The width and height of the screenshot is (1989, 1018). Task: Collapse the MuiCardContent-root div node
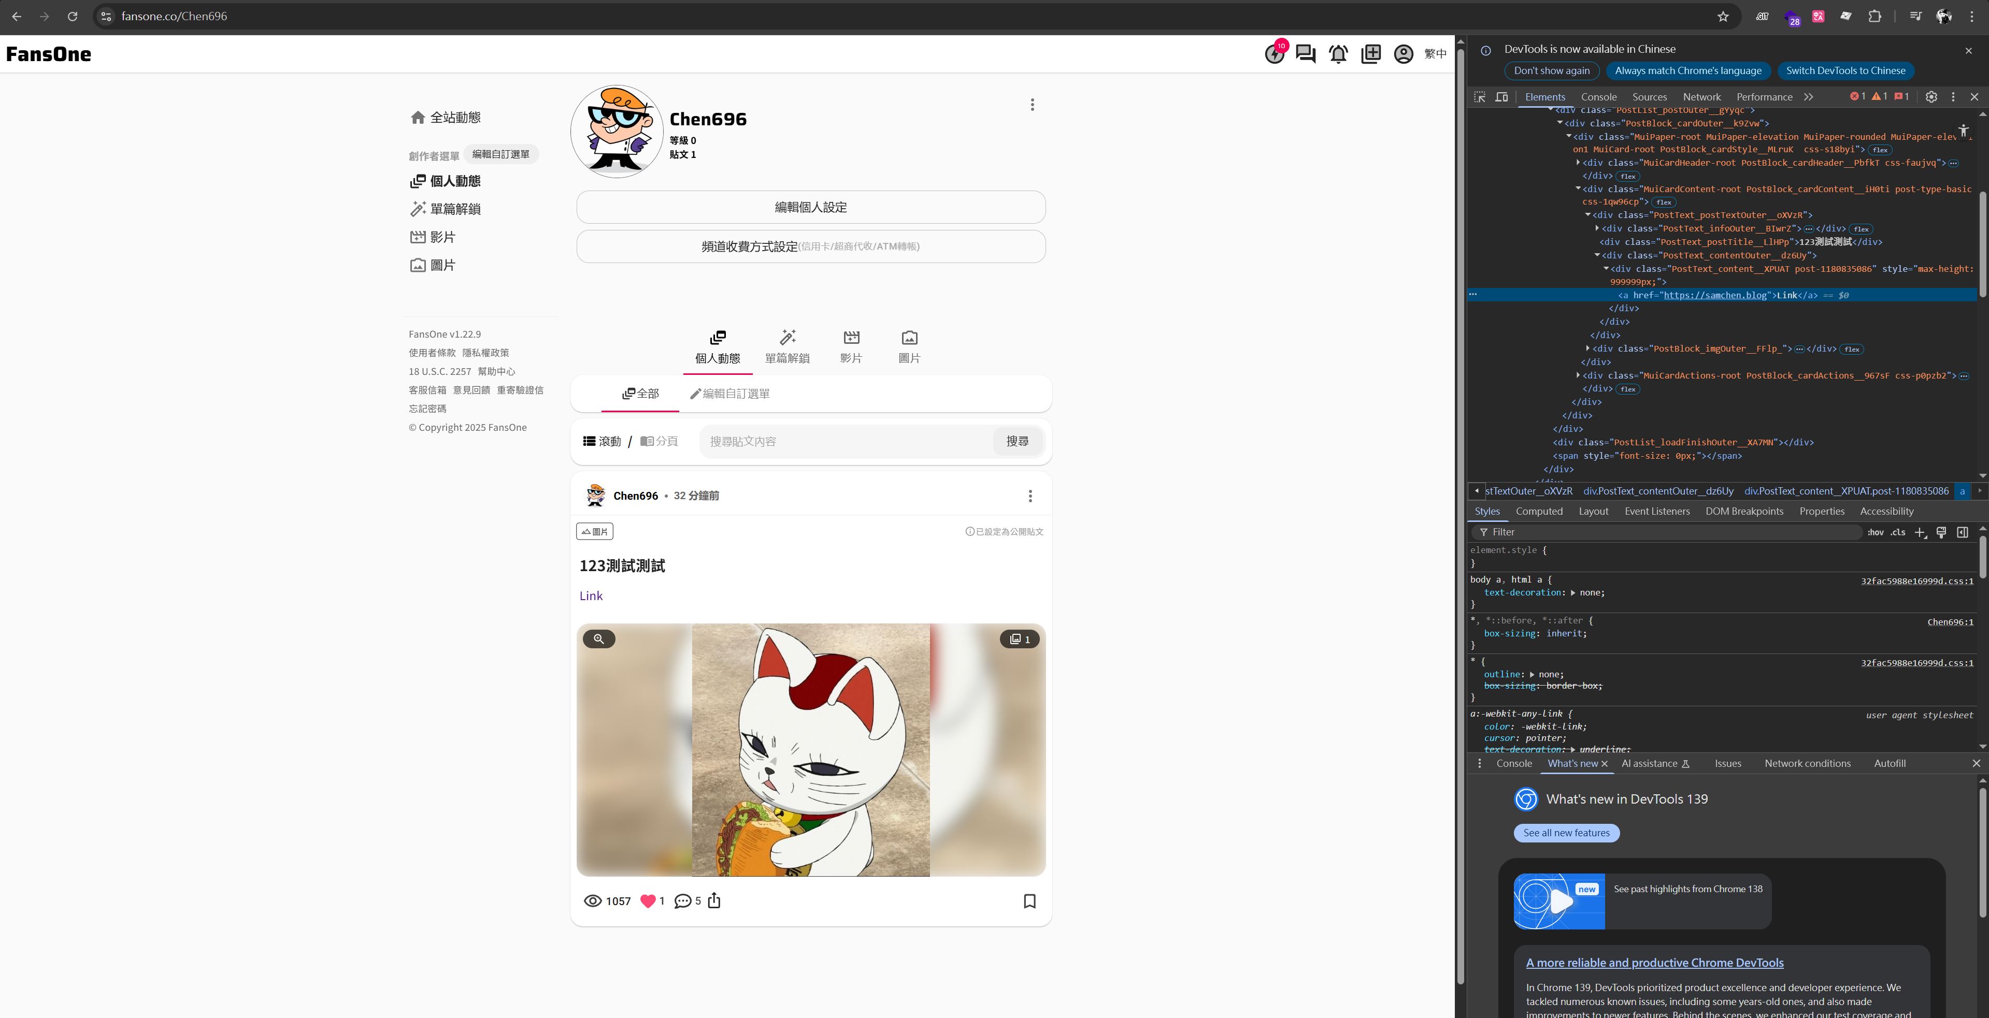tap(1578, 189)
